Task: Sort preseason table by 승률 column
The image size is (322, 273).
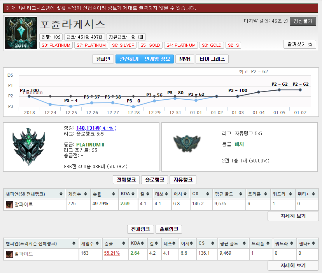Action: coord(115,243)
